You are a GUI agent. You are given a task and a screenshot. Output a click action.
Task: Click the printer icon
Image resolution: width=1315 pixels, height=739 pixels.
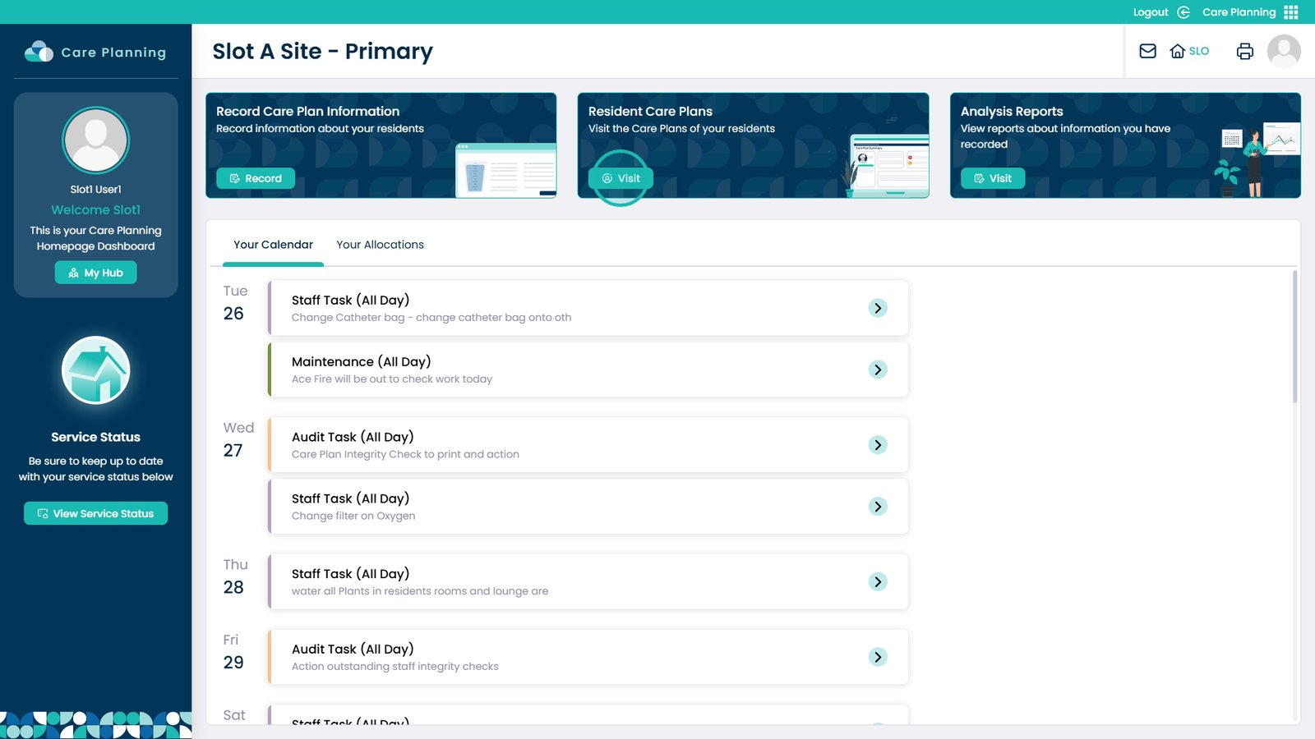[x=1244, y=51]
